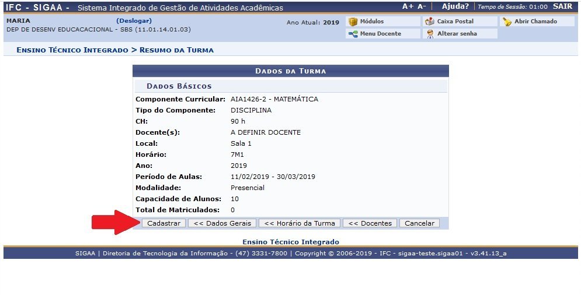
Task: Click the 90 h workload value
Action: (x=238, y=121)
